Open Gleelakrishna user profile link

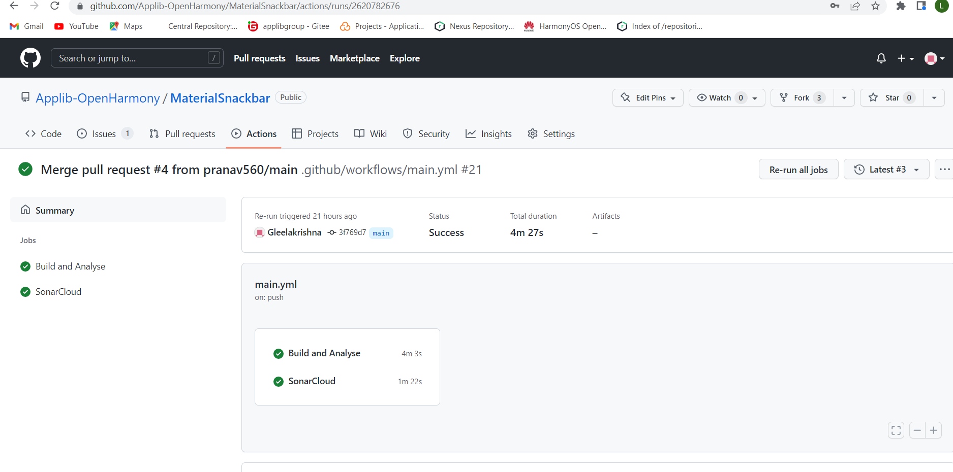(x=294, y=232)
